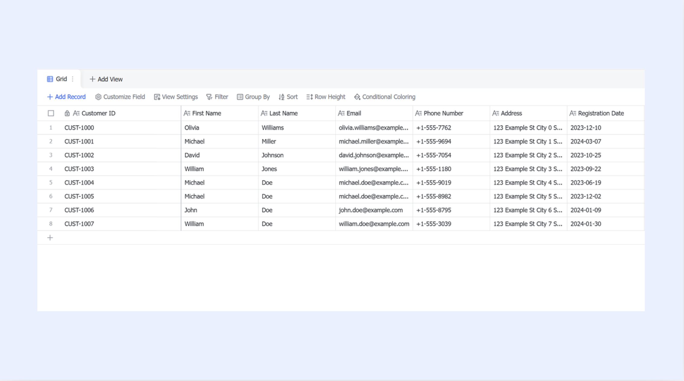Image resolution: width=684 pixels, height=381 pixels.
Task: Click the Conditional Coloring paint bucket icon
Action: (357, 97)
